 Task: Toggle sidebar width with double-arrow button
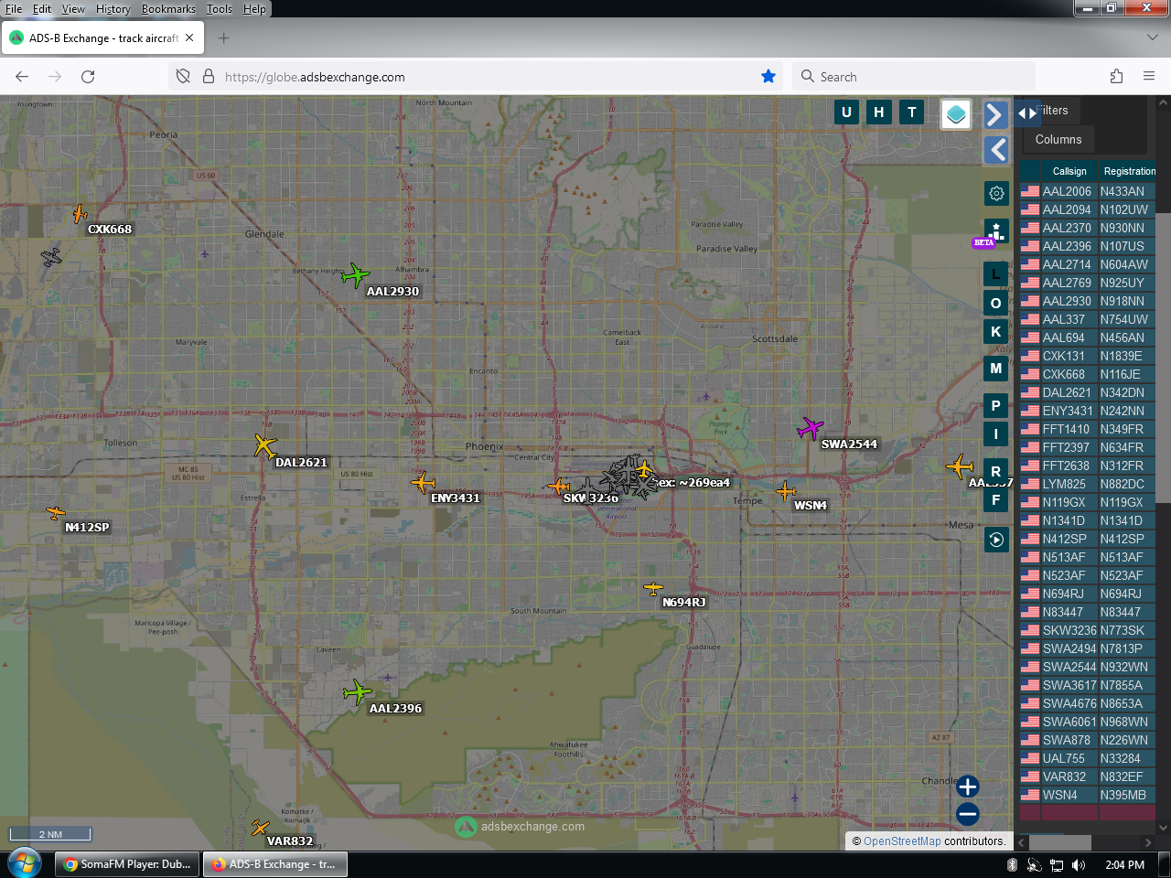(x=1027, y=113)
